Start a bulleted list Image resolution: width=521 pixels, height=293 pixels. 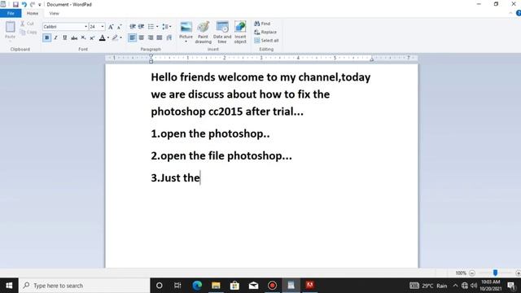coord(151,27)
